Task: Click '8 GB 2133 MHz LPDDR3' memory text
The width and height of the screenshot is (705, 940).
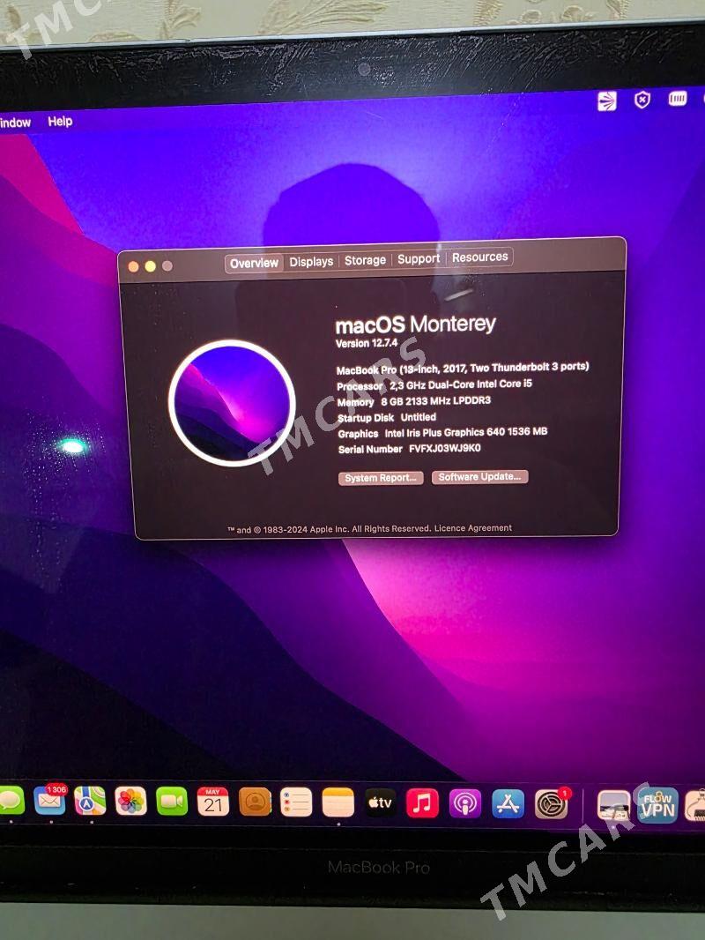Action: 435,401
